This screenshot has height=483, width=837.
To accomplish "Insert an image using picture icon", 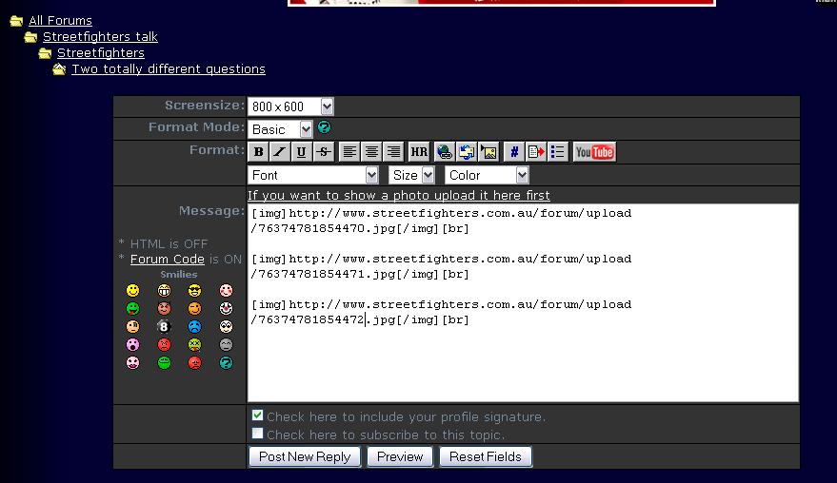I will pos(488,152).
